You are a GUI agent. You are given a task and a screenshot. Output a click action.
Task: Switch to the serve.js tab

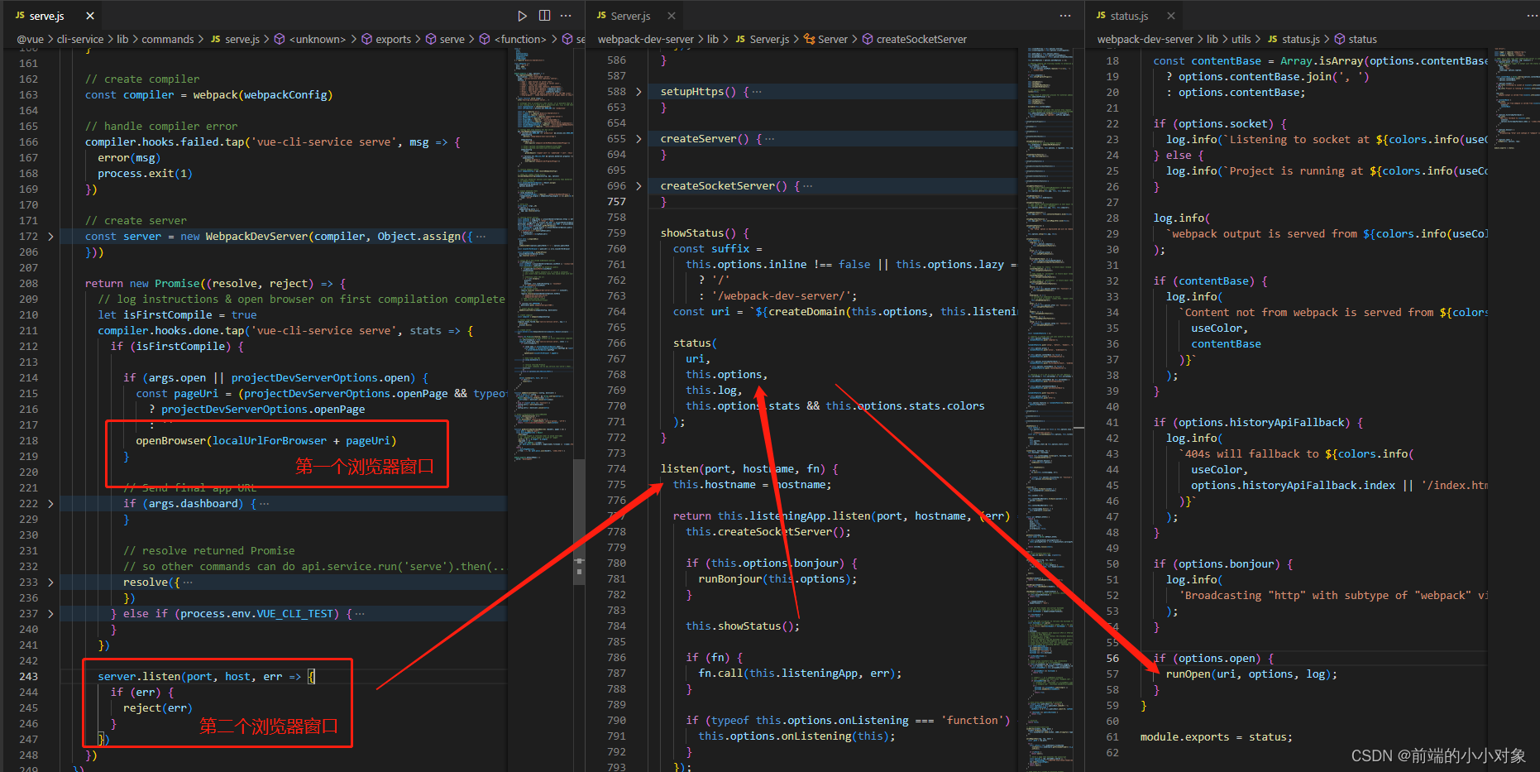(x=45, y=15)
